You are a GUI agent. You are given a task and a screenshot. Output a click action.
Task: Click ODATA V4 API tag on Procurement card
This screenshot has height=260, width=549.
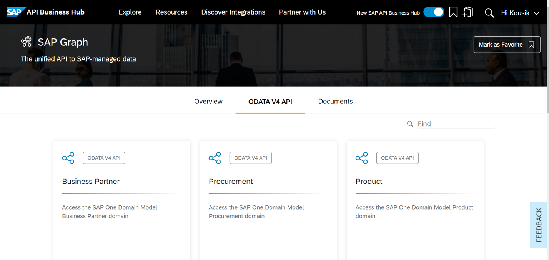[251, 158]
